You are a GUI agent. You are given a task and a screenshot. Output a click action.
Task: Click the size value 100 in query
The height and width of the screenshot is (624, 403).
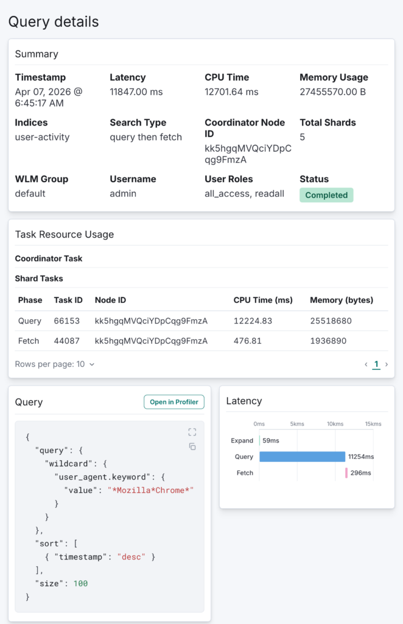point(81,583)
